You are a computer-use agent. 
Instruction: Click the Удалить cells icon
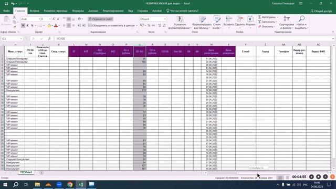coord(240,19)
